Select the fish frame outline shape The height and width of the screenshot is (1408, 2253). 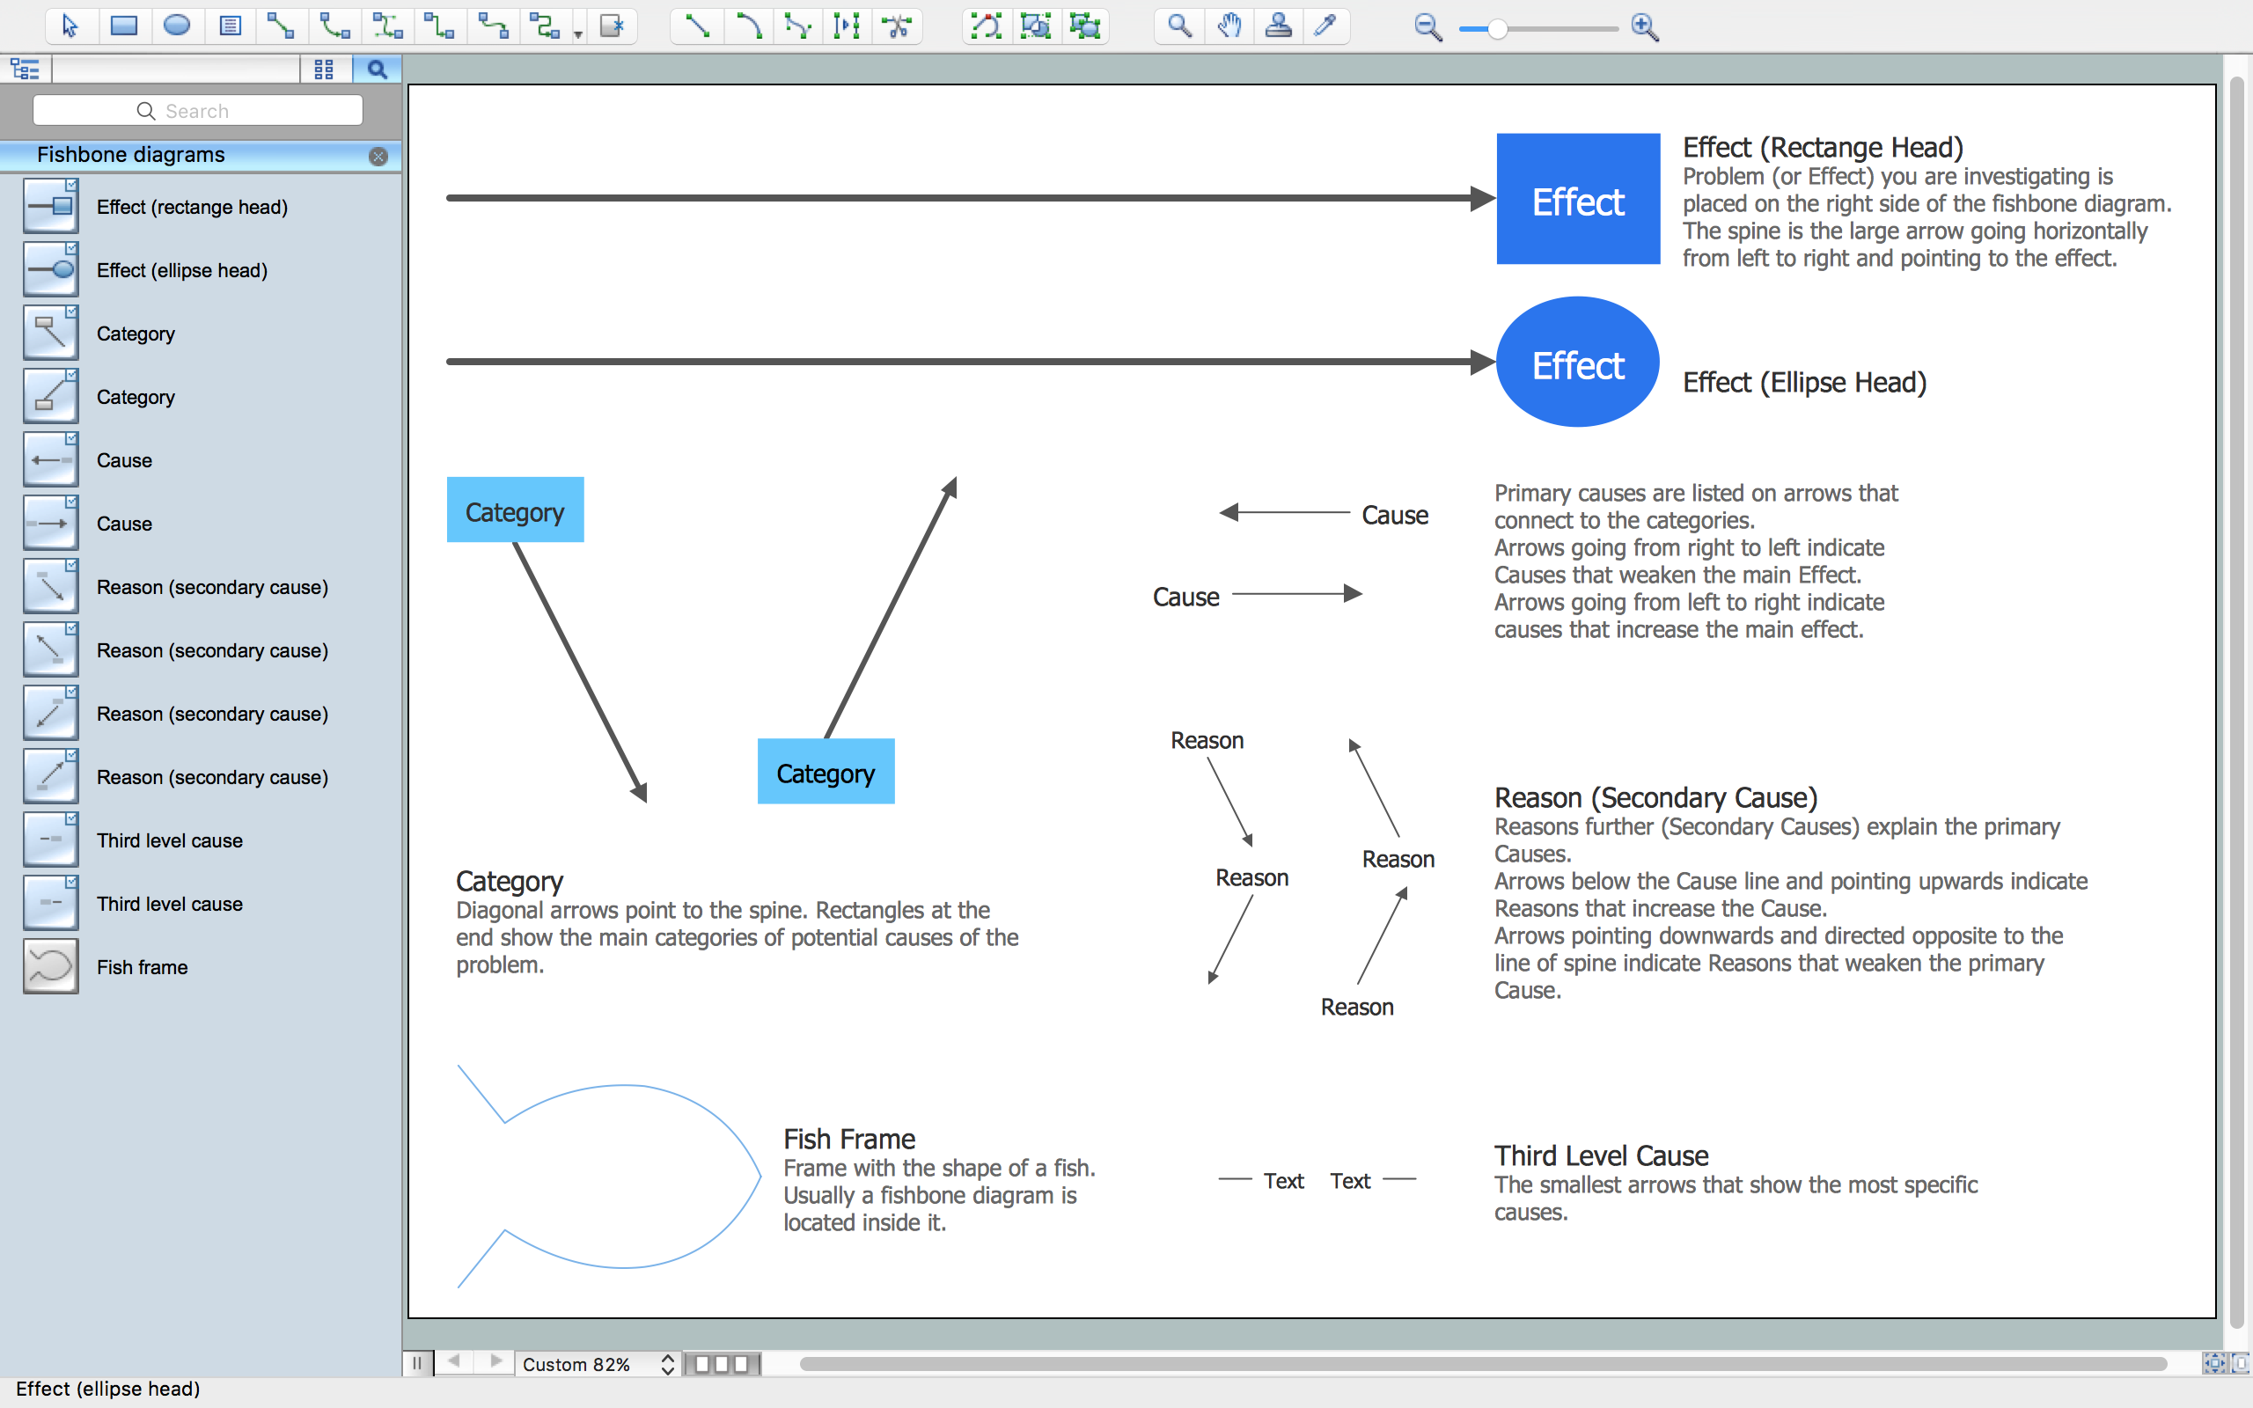(610, 1177)
